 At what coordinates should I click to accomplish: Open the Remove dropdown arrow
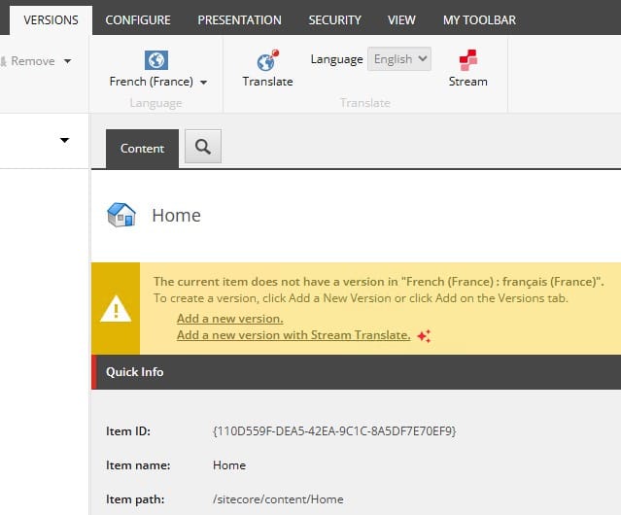tap(67, 61)
